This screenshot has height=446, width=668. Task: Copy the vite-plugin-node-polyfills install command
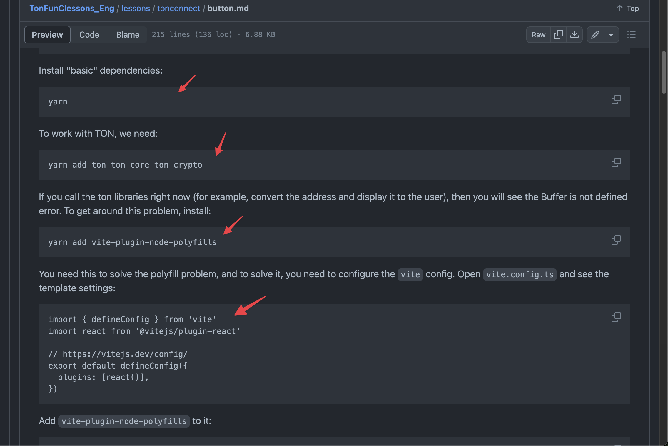[x=616, y=240]
